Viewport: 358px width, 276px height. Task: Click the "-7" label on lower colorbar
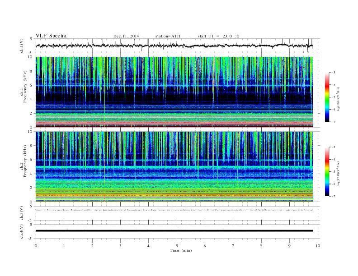coord(334,196)
